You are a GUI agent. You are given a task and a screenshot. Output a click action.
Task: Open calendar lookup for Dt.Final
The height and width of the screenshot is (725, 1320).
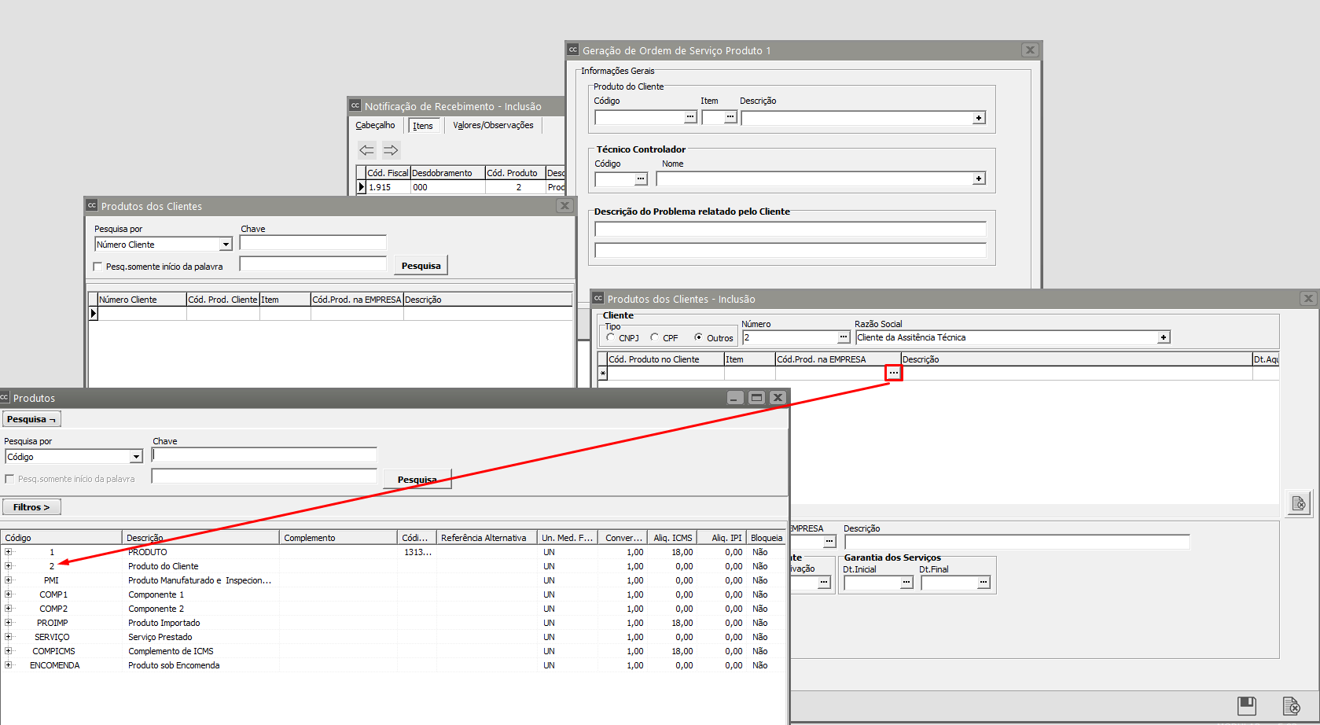[x=984, y=583]
